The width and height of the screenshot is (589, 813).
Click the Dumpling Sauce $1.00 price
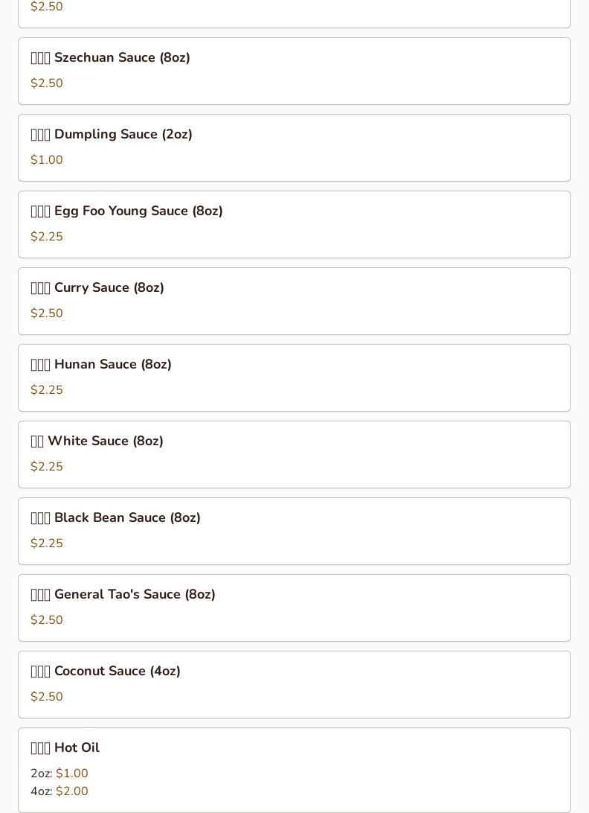click(47, 160)
